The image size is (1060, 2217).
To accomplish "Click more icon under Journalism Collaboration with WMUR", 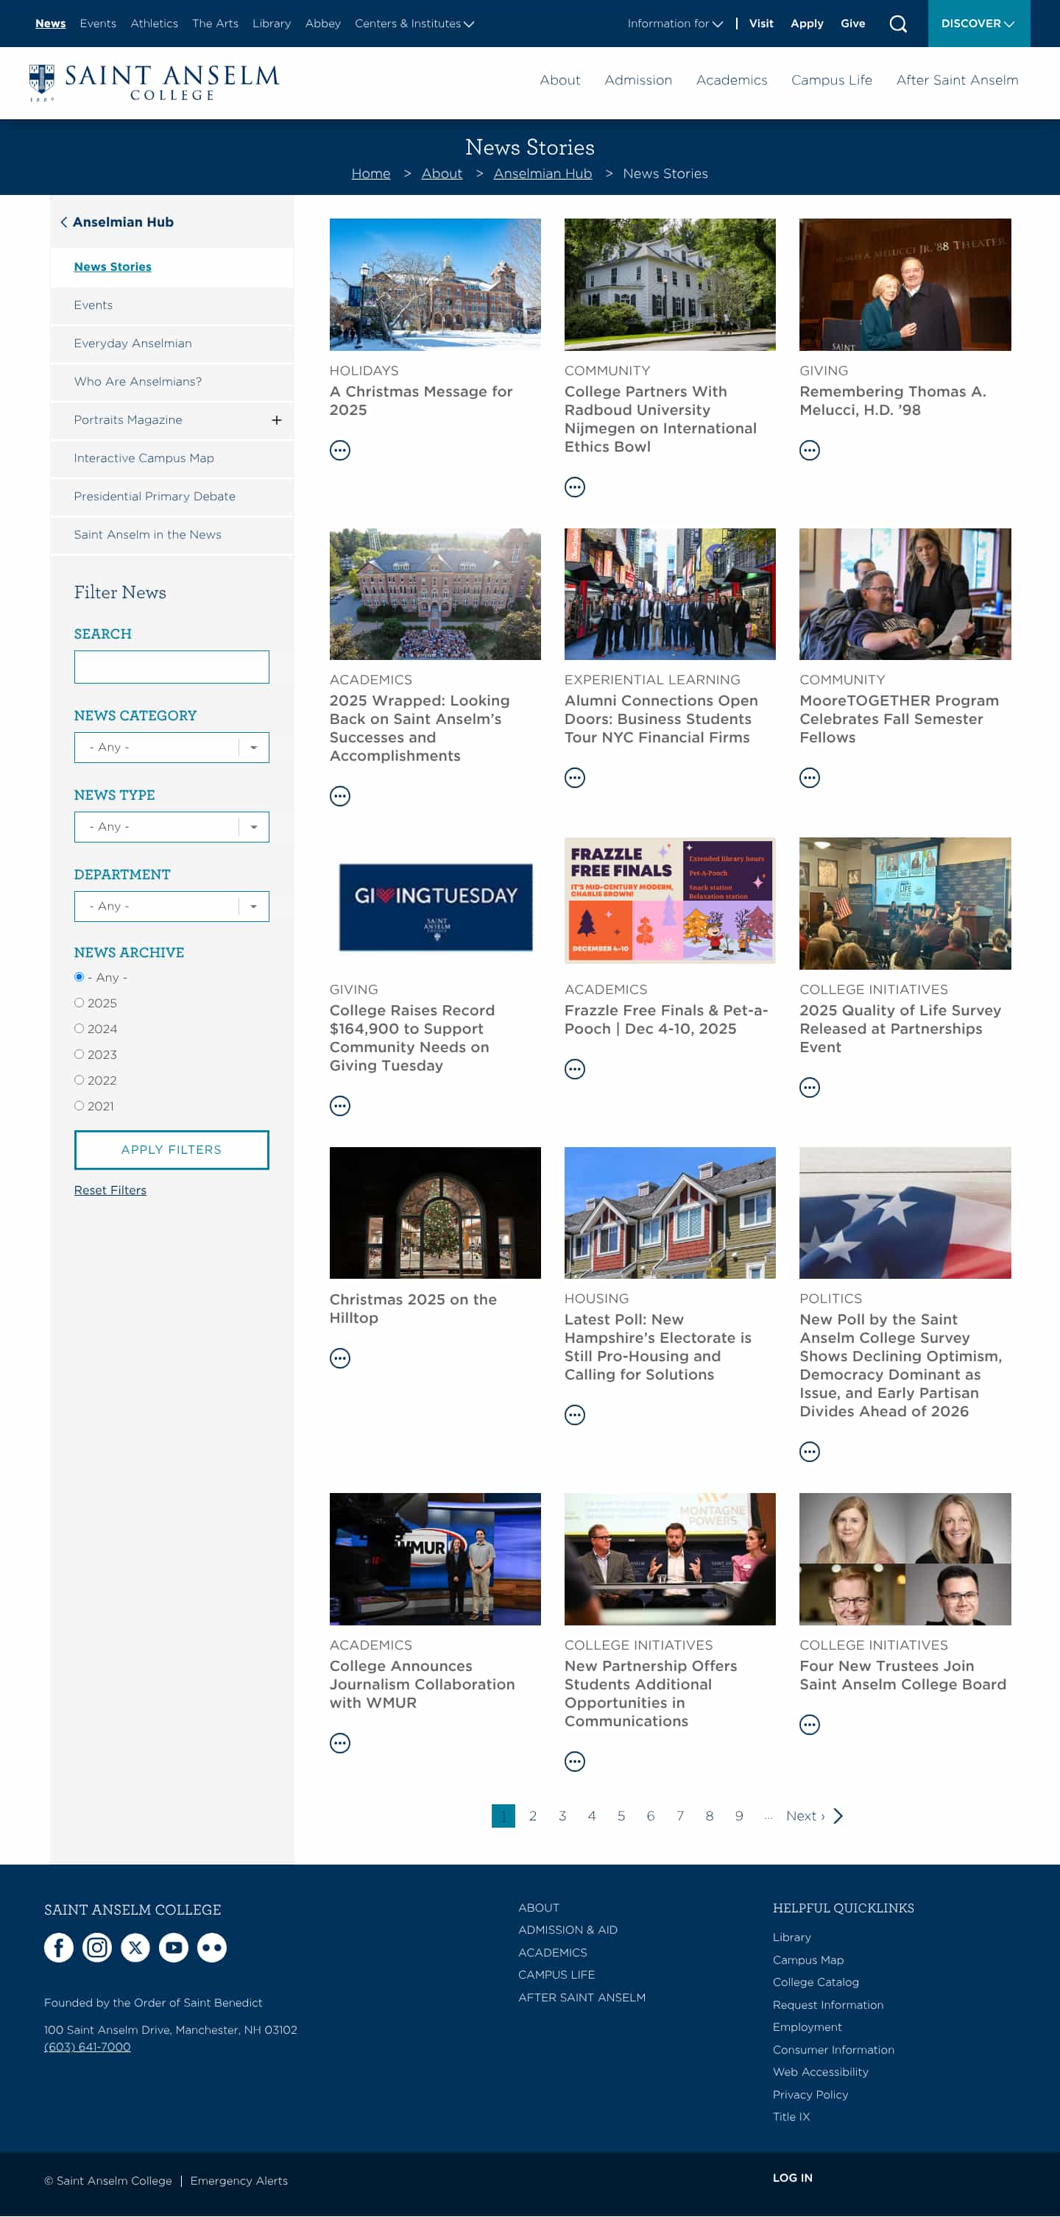I will [340, 1743].
